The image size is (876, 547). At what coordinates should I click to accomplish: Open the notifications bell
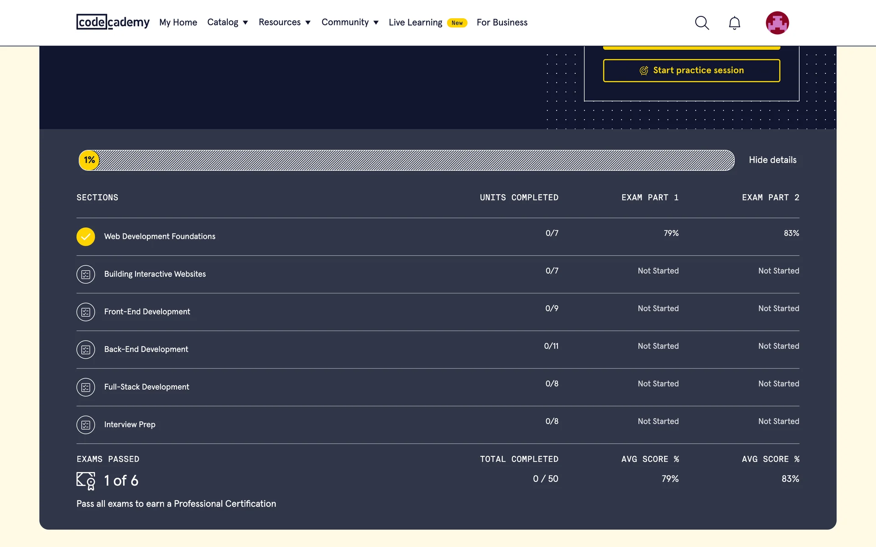pyautogui.click(x=734, y=23)
